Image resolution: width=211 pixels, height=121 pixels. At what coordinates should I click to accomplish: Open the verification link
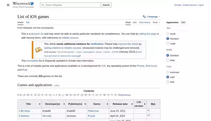click(97, 44)
